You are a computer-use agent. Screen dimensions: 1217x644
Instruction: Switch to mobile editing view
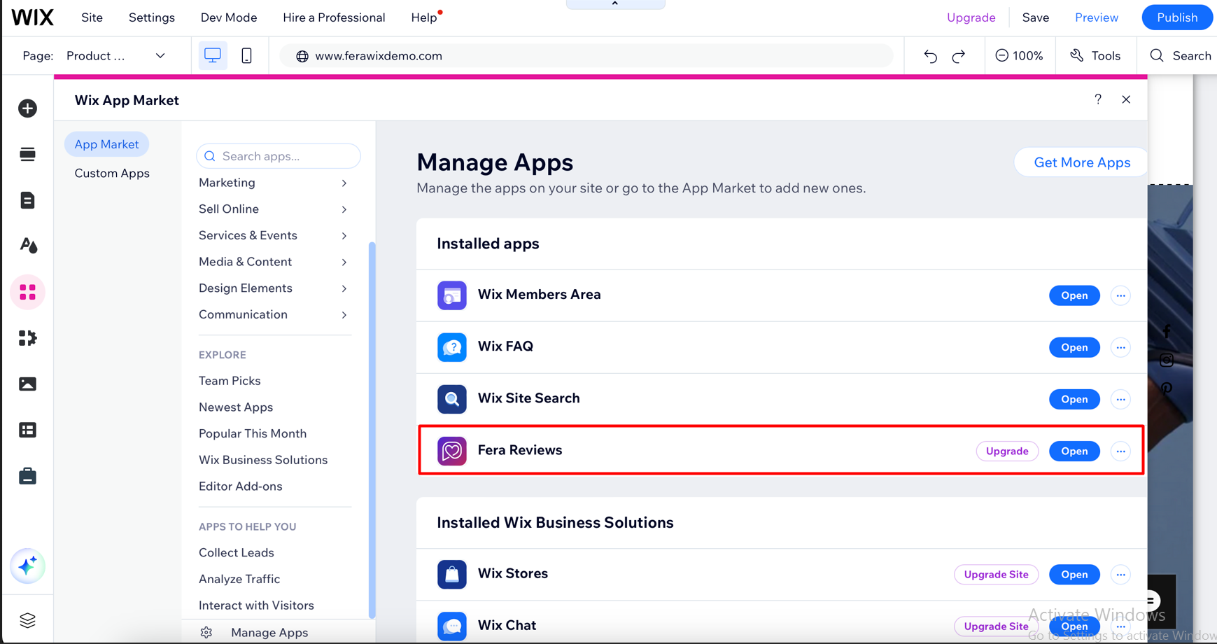click(246, 55)
